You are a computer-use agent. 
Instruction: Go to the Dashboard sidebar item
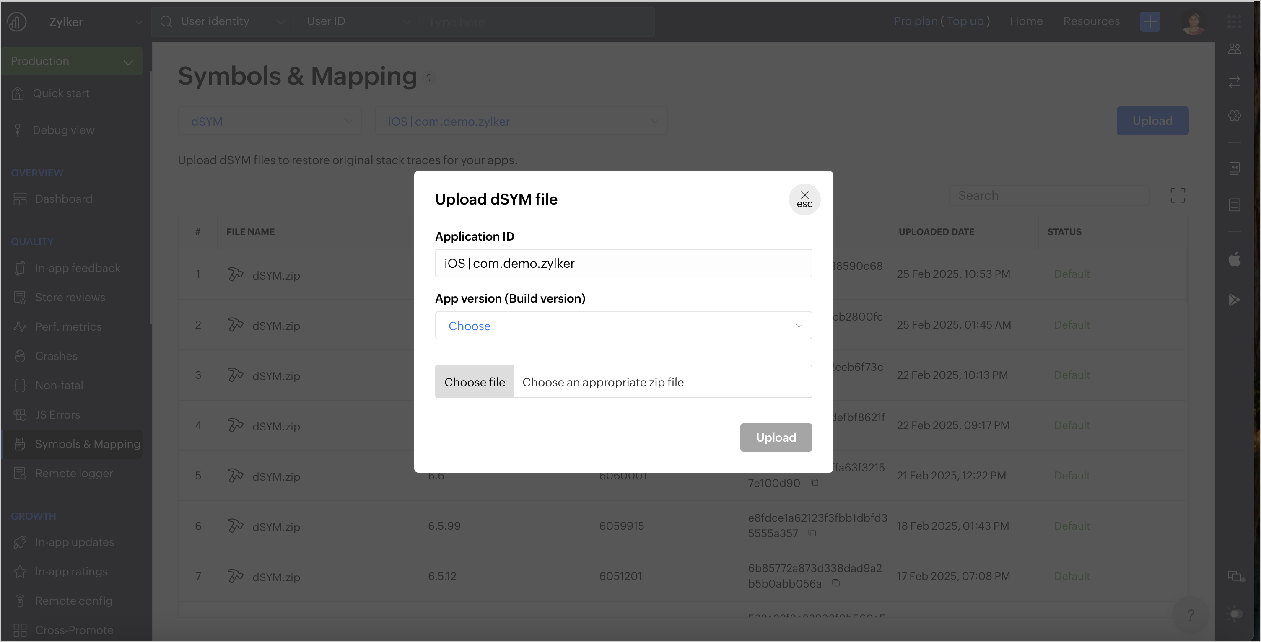pyautogui.click(x=63, y=199)
